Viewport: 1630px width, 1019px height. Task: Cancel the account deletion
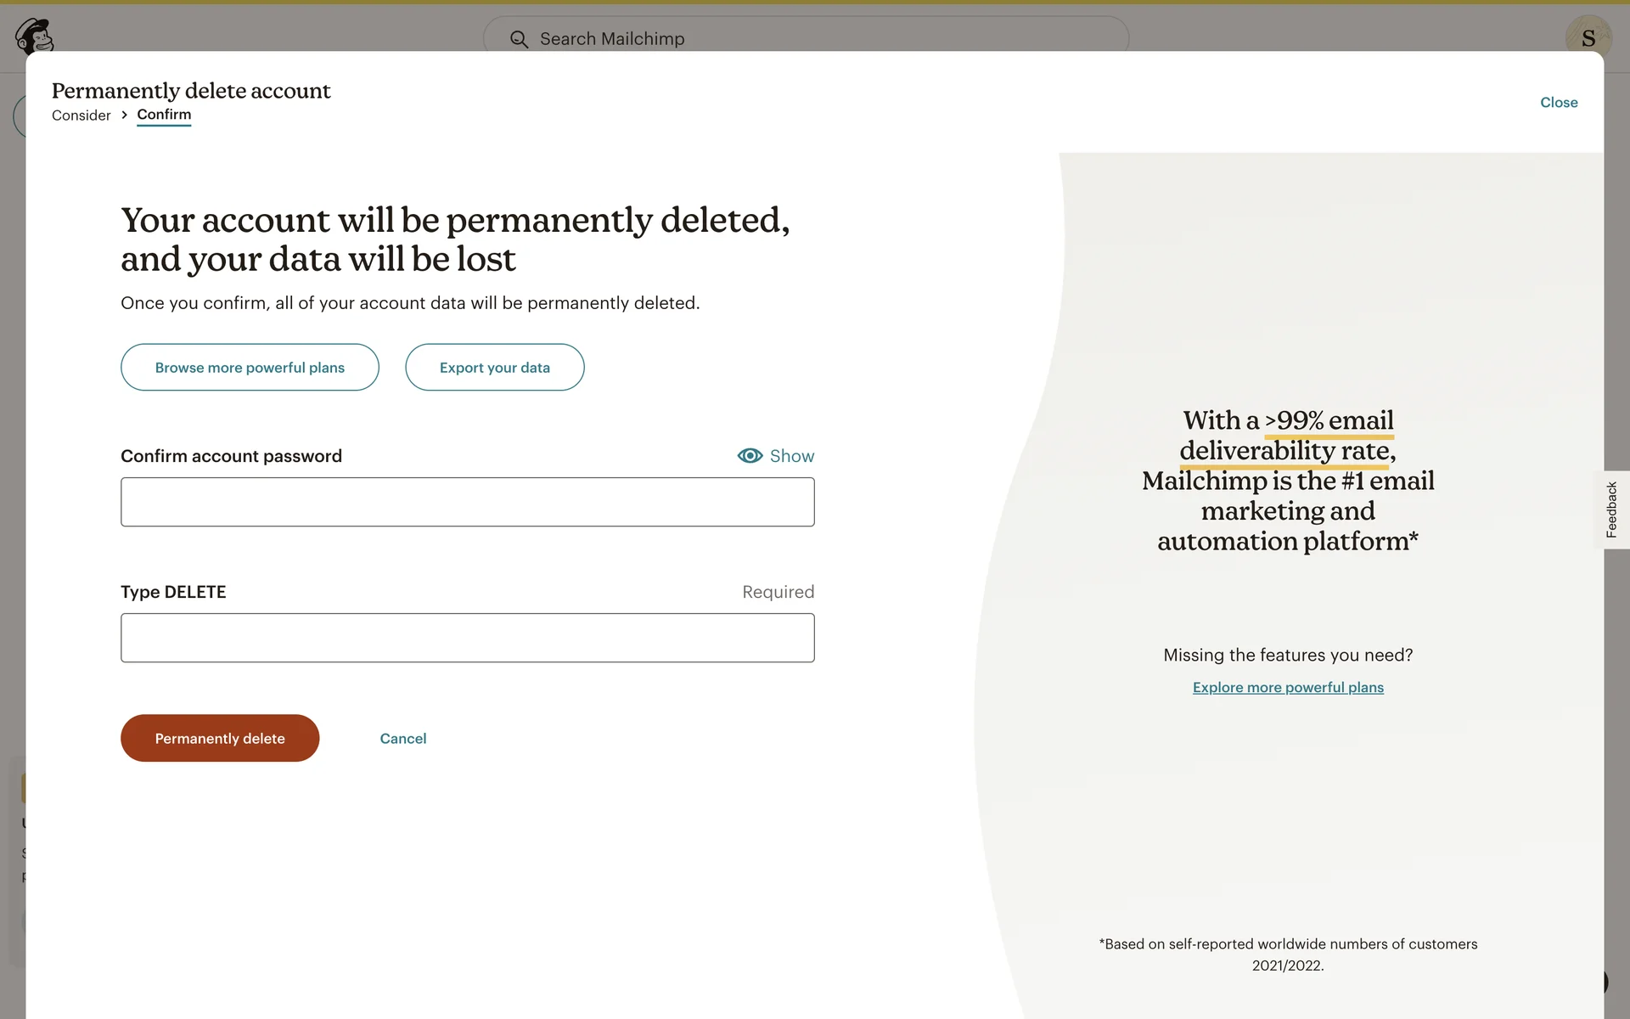(x=402, y=739)
